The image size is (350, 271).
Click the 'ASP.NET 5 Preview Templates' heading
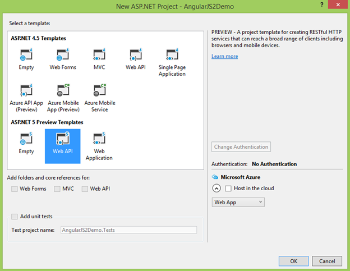coord(47,122)
